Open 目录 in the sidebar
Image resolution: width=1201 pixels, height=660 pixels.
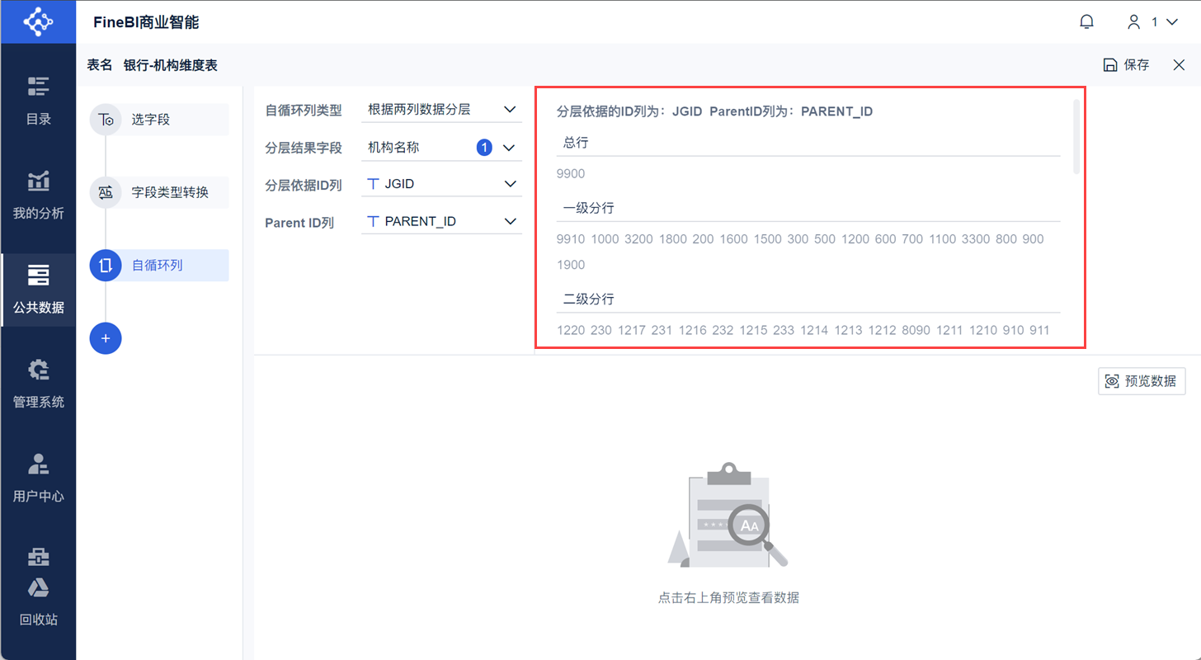pyautogui.click(x=38, y=101)
